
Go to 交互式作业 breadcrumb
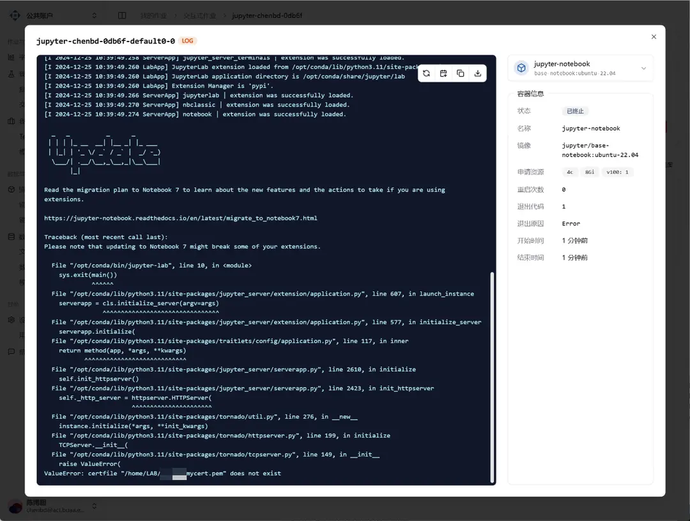pyautogui.click(x=200, y=15)
